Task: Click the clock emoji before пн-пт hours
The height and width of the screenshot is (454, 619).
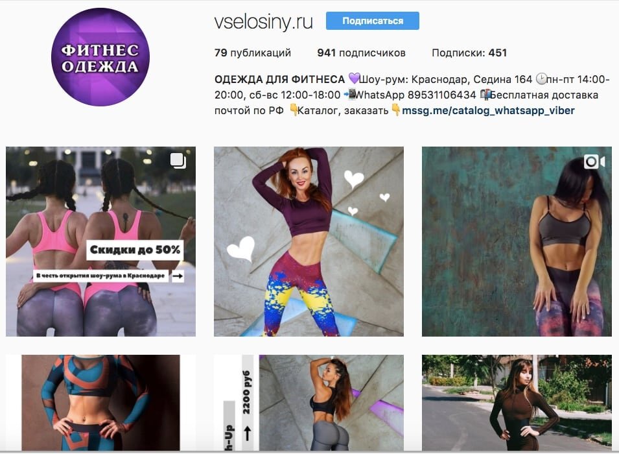Action: click(x=541, y=79)
